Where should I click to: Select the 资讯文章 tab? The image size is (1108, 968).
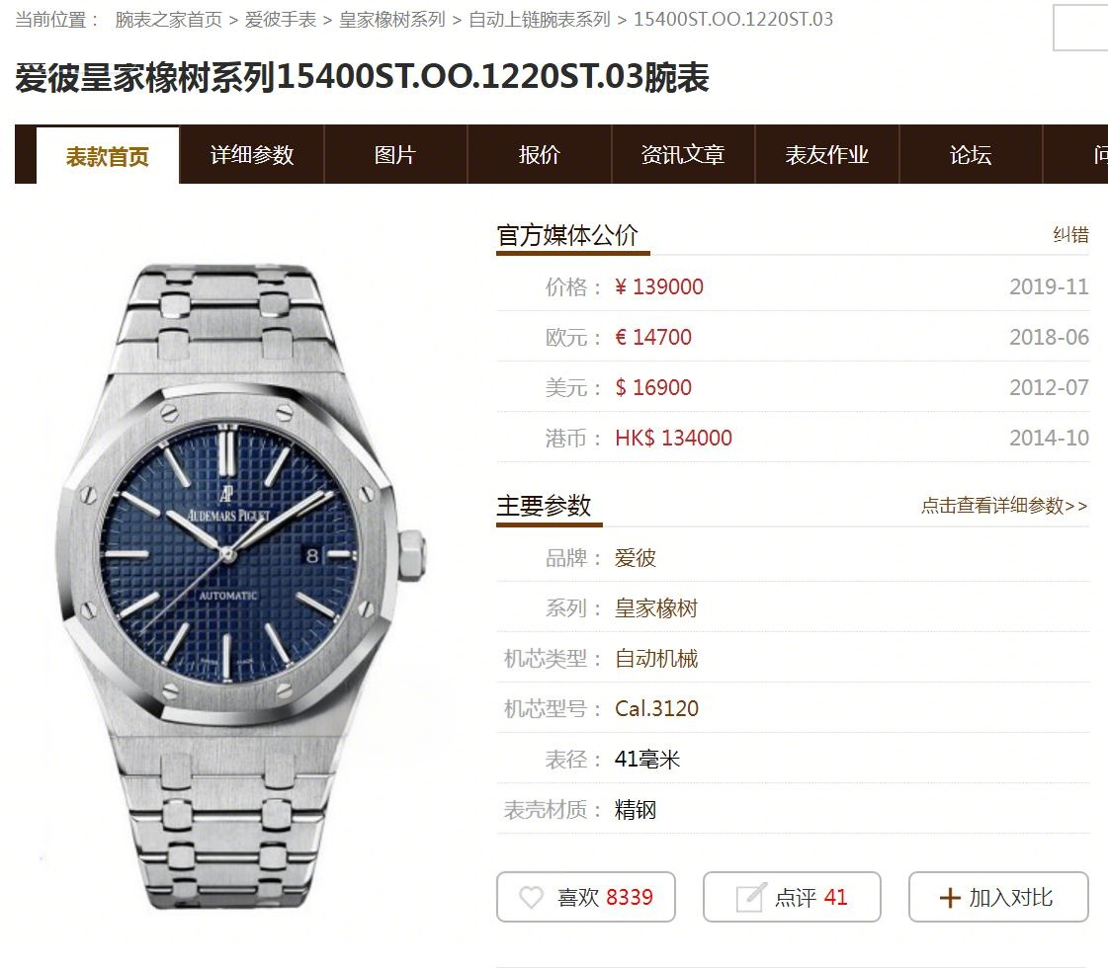point(683,155)
